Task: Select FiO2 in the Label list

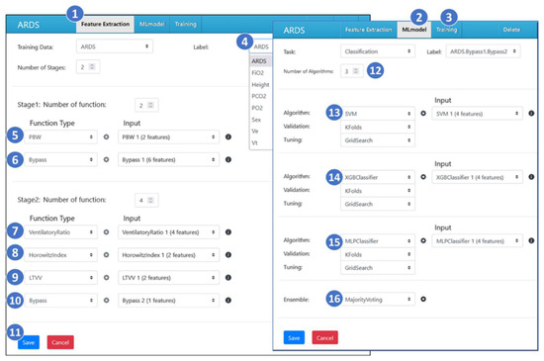Action: (258, 73)
